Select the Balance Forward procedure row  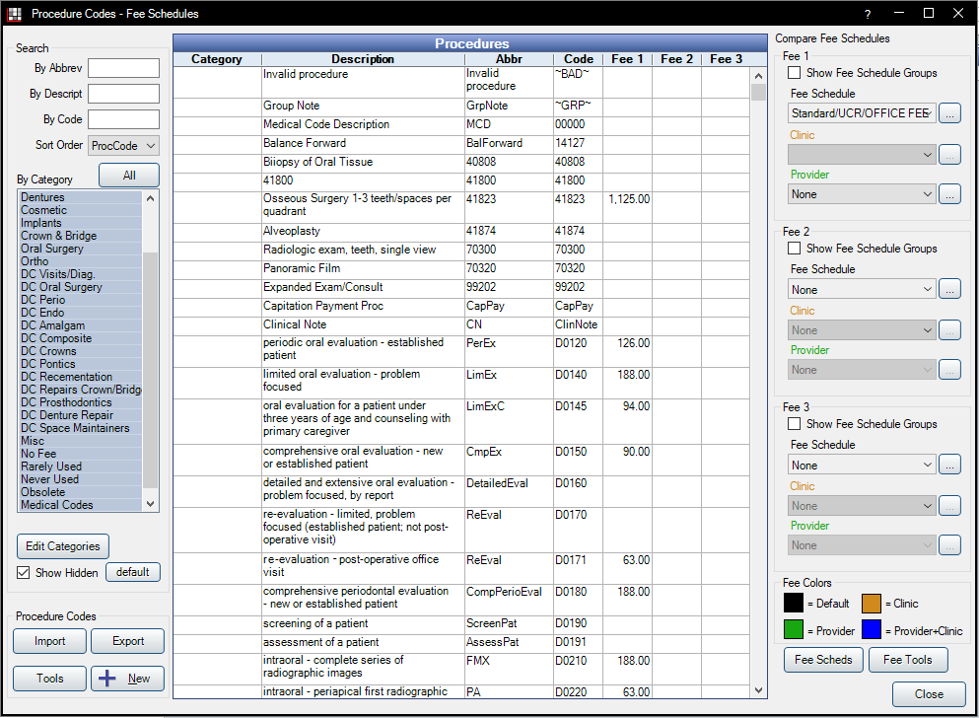[461, 143]
